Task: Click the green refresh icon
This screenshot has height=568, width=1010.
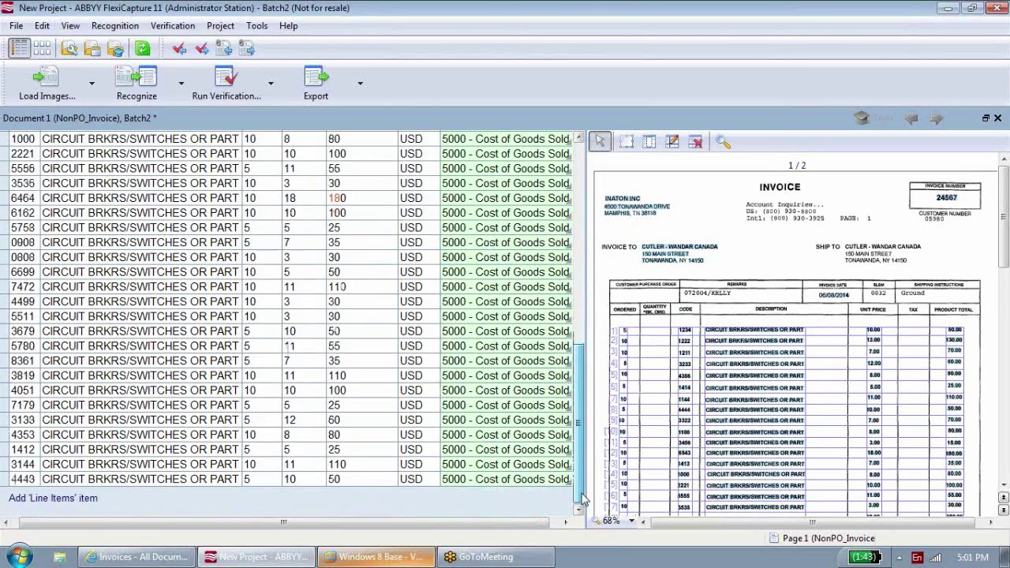Action: click(x=143, y=49)
